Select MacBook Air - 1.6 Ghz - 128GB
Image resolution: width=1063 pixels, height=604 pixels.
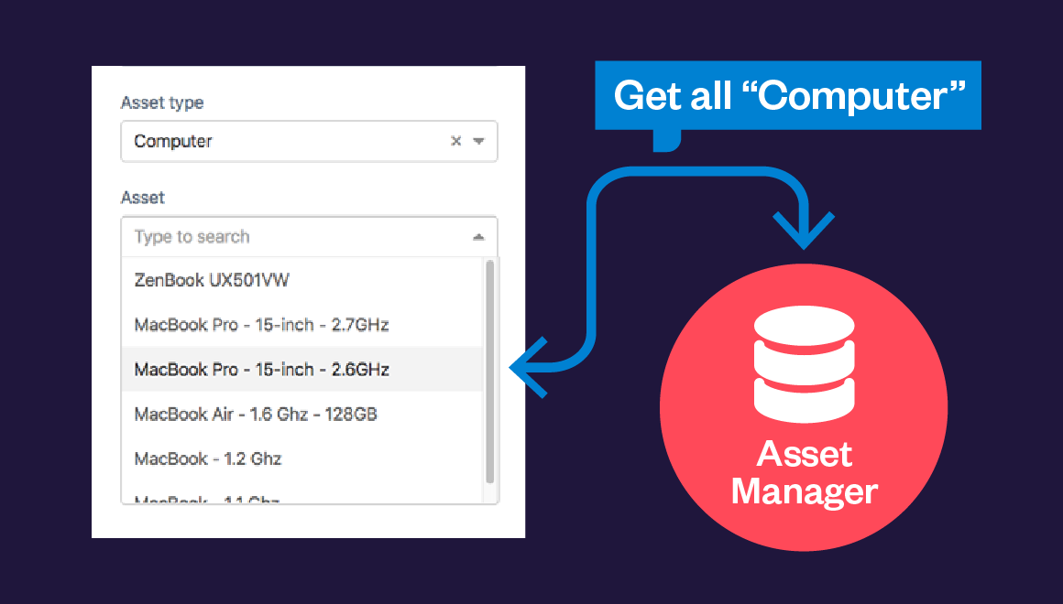pyautogui.click(x=302, y=414)
